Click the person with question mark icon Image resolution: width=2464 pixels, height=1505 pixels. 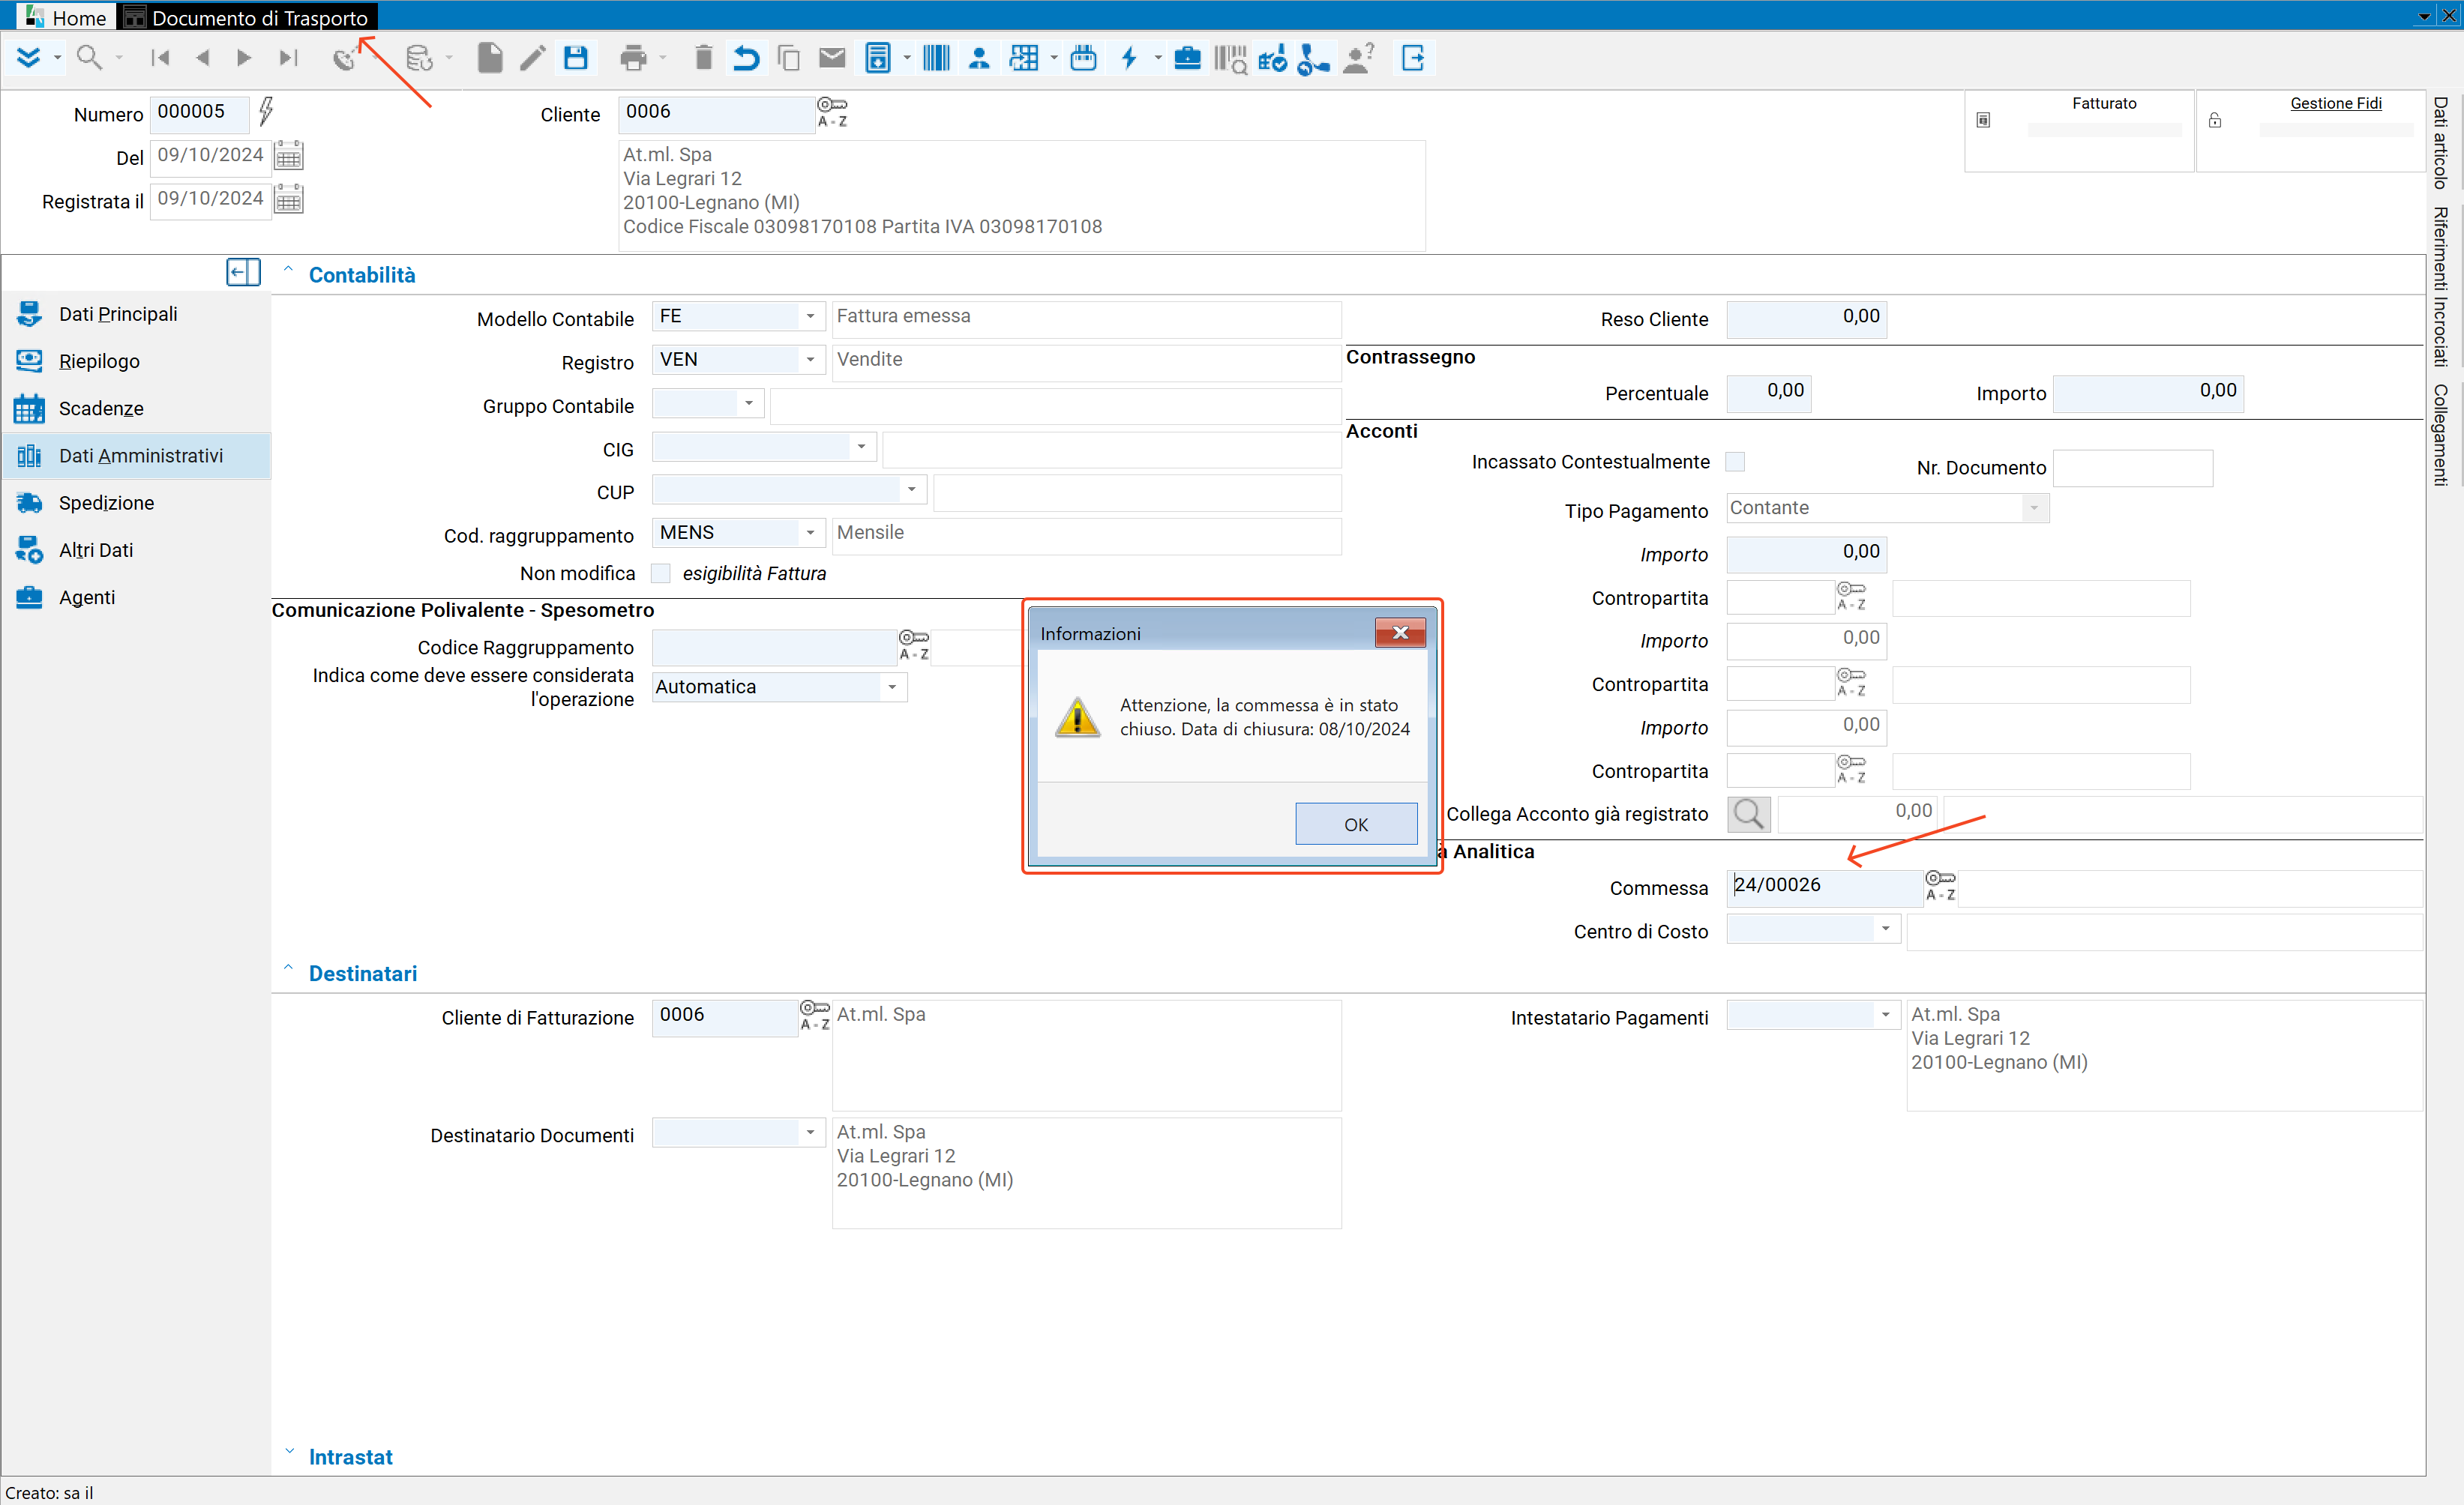[1358, 58]
